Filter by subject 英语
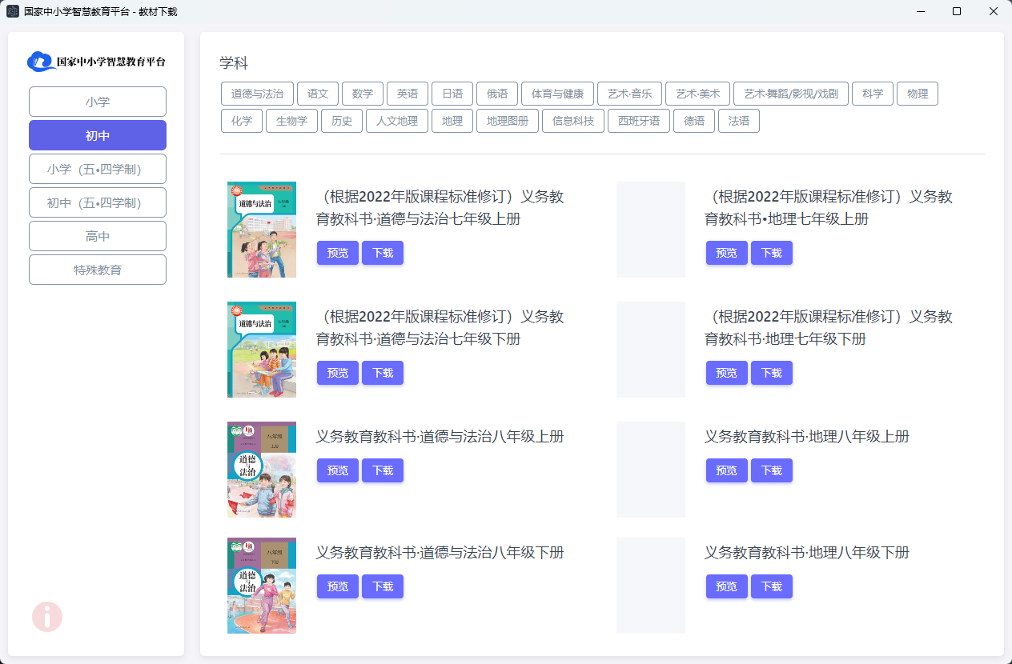Image resolution: width=1012 pixels, height=664 pixels. (x=408, y=94)
